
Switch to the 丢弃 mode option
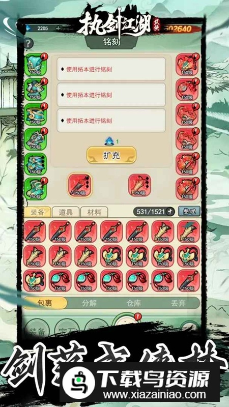[x=178, y=303]
